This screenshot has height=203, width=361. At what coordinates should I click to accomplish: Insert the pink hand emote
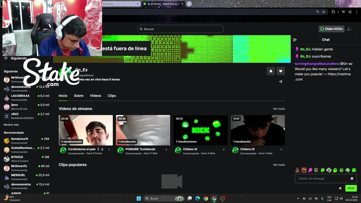(x=310, y=170)
